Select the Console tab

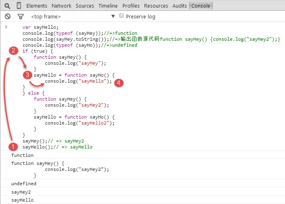[201, 6]
